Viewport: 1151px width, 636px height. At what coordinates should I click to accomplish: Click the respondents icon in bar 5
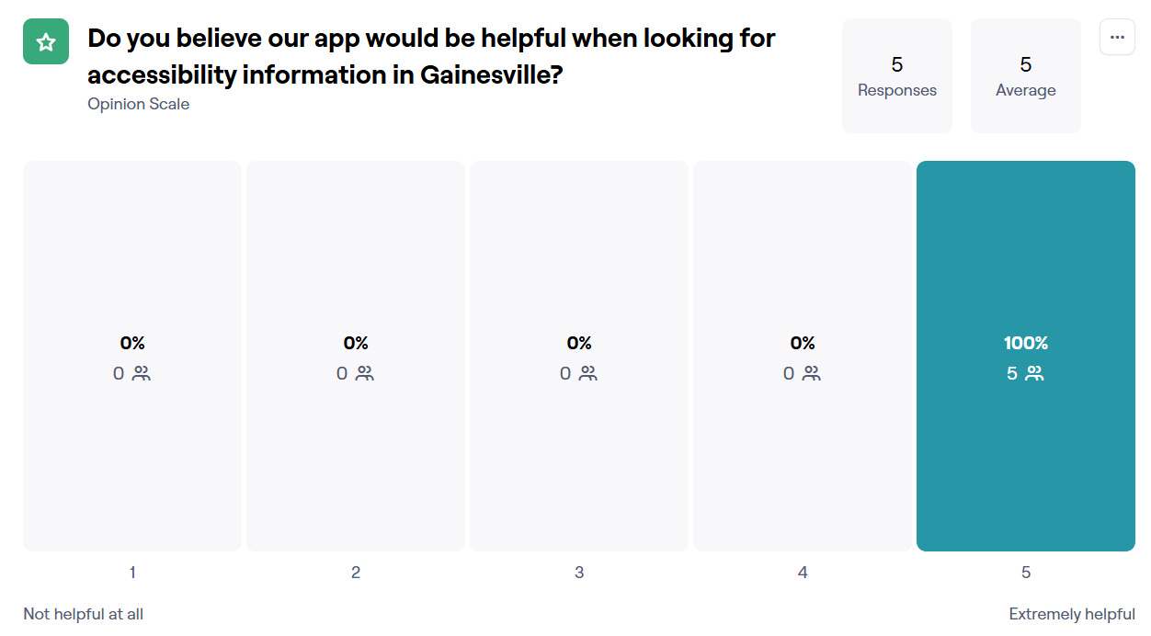coord(1034,373)
